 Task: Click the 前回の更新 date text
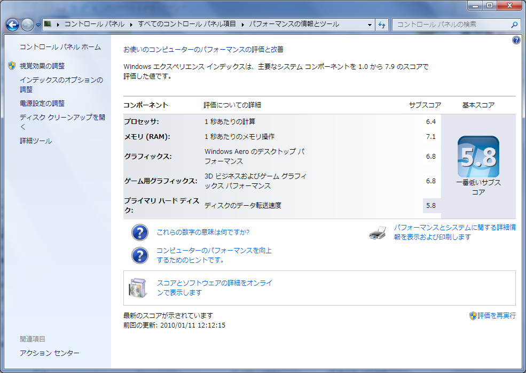175,325
